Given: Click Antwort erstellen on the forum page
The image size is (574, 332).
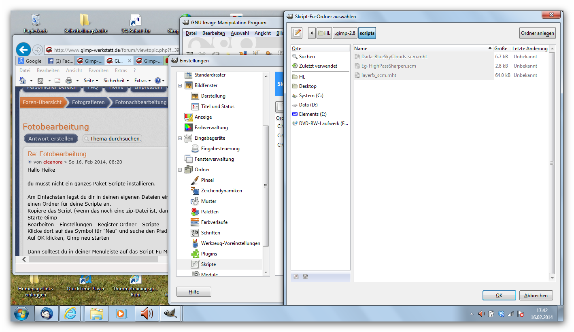Looking at the screenshot, I should click(51, 138).
